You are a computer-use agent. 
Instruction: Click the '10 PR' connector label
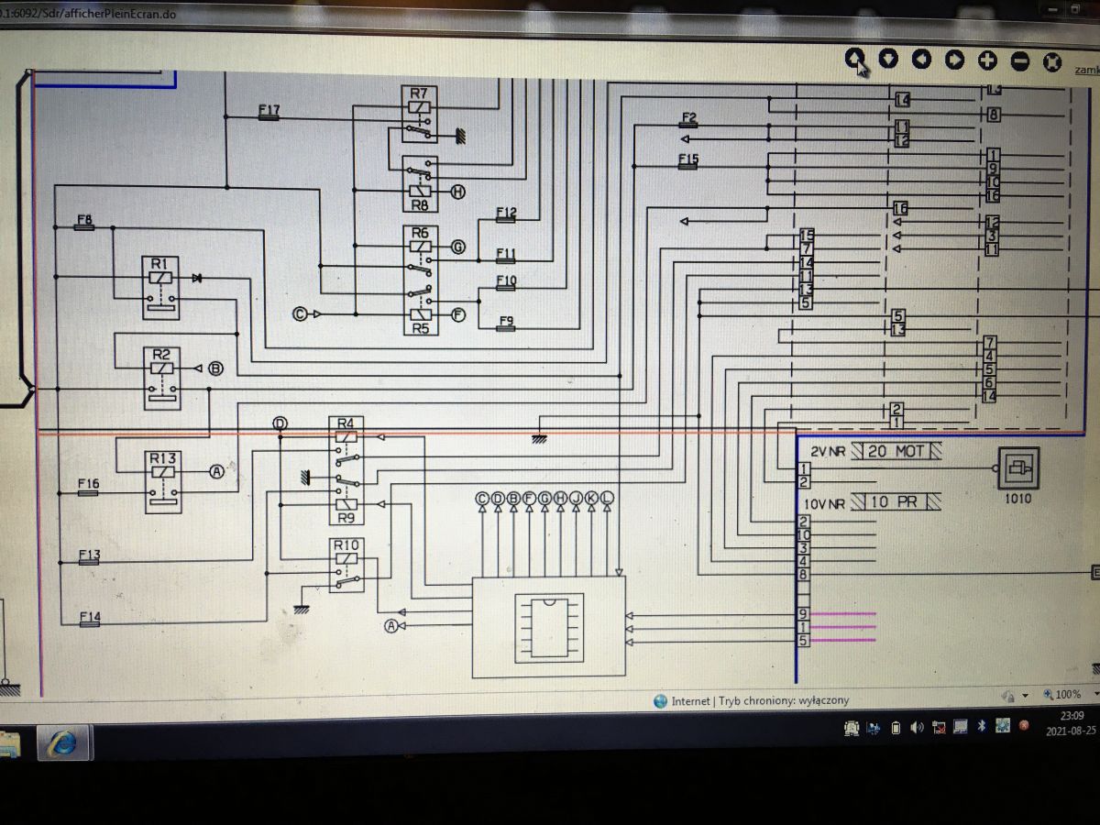pyautogui.click(x=896, y=502)
